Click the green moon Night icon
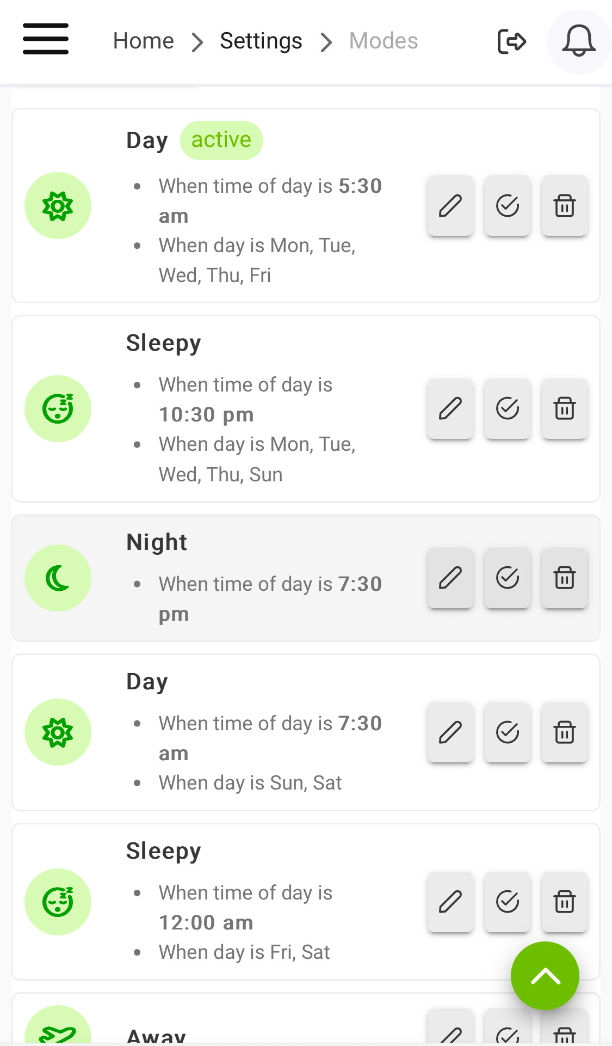Screen dimensions: 612x1046 point(58,578)
